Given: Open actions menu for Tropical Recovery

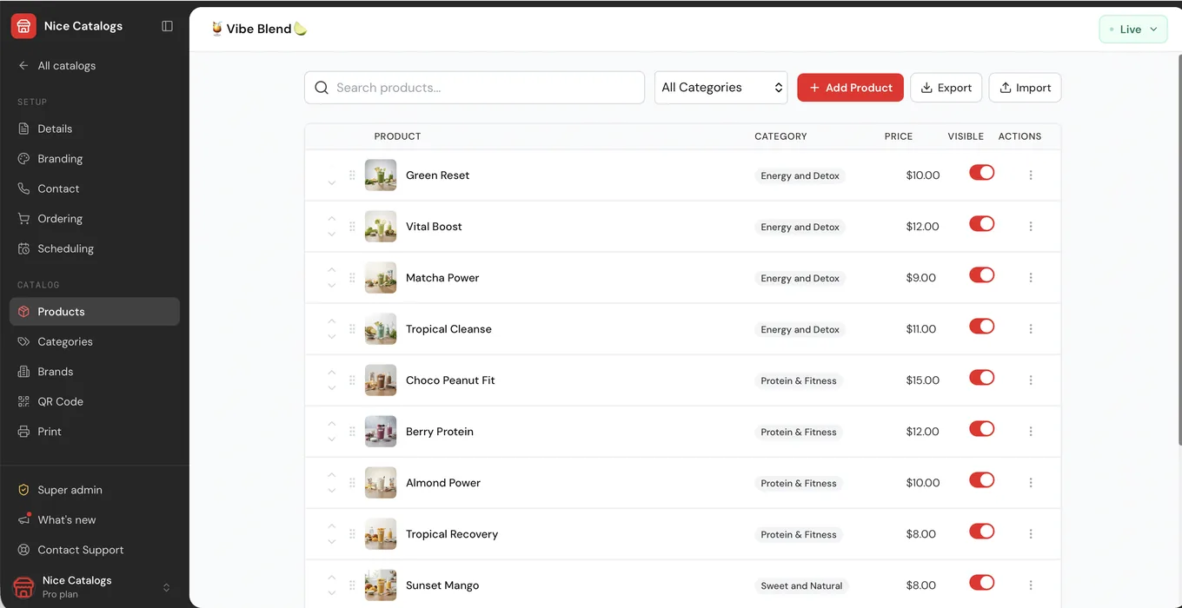Looking at the screenshot, I should coord(1031,534).
